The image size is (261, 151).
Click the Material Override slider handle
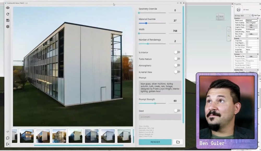[146, 23]
